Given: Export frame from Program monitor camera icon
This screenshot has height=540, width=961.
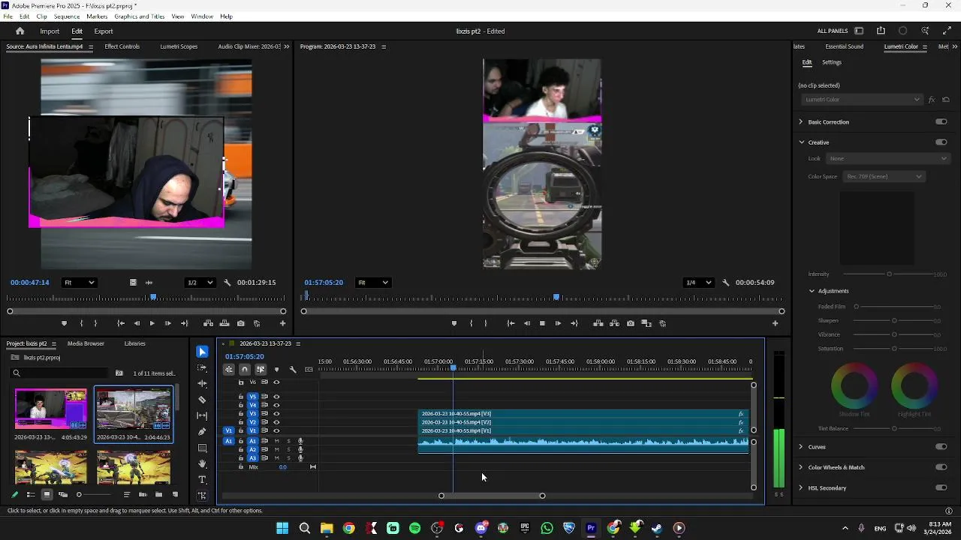Looking at the screenshot, I should (x=630, y=323).
